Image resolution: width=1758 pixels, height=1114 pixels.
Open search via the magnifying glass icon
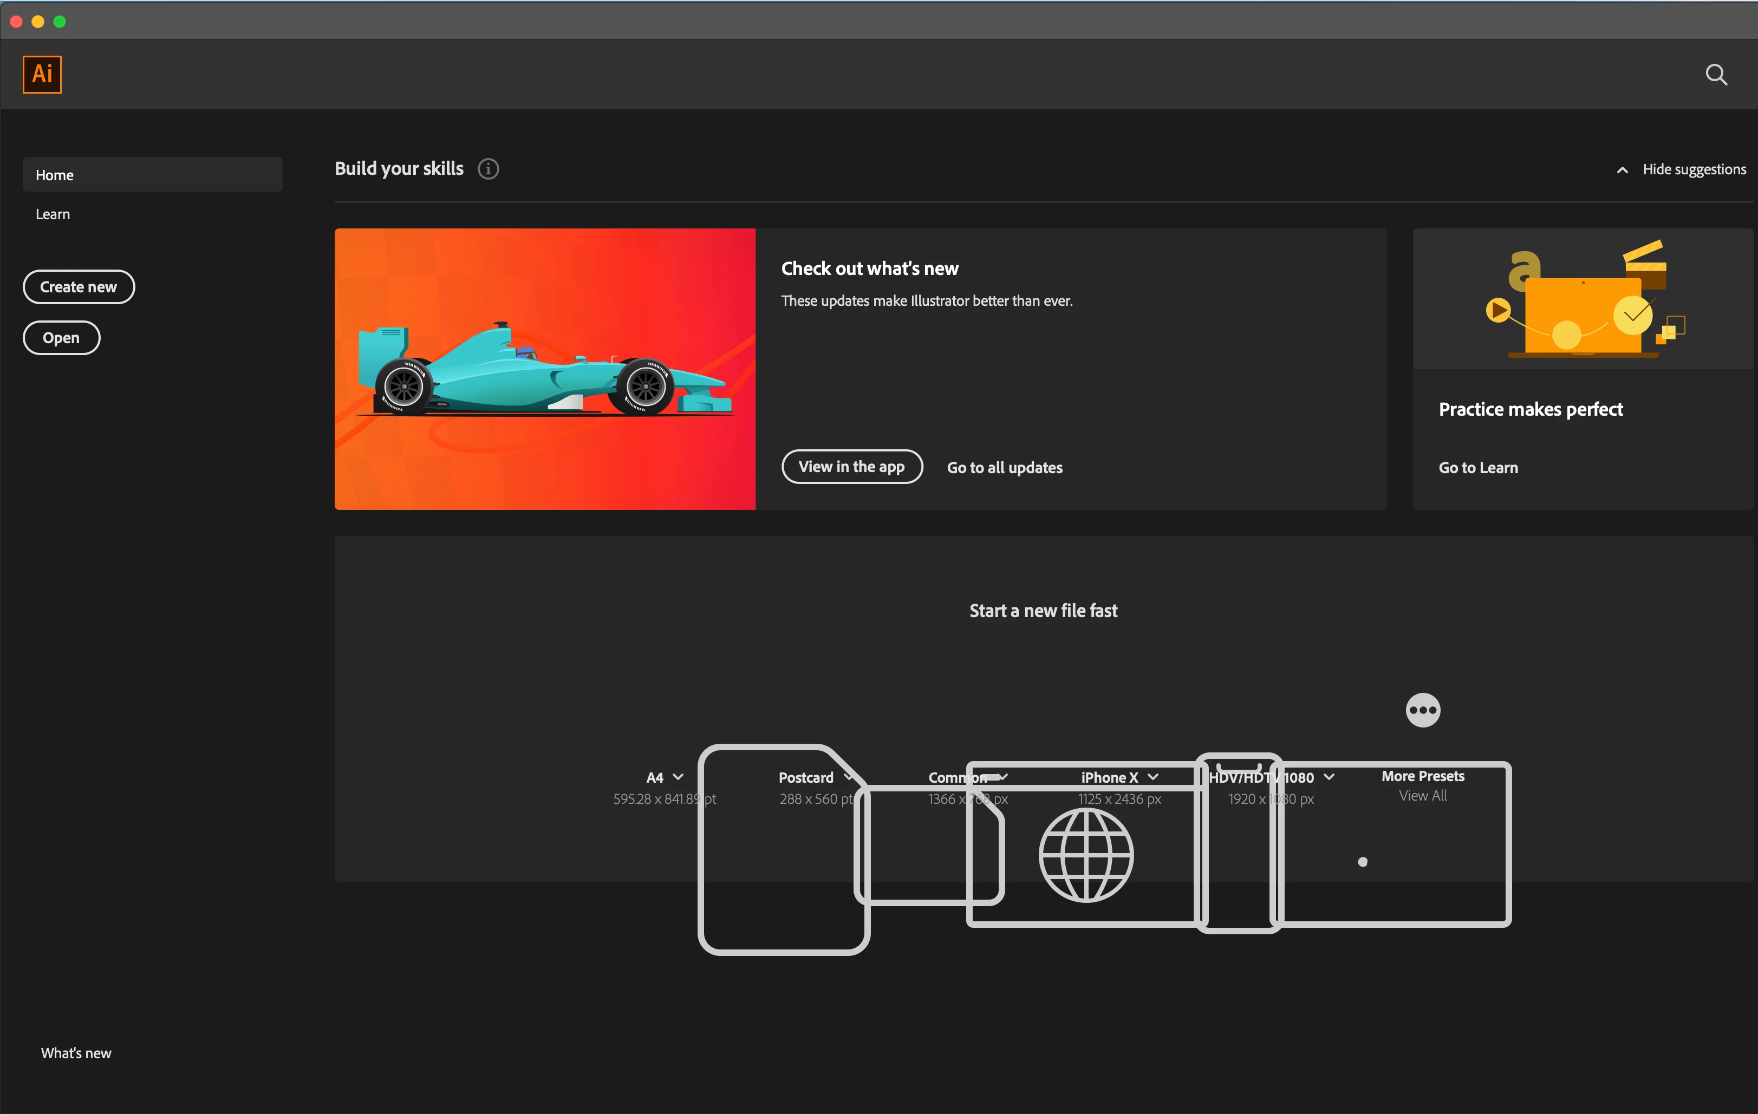[x=1716, y=74]
